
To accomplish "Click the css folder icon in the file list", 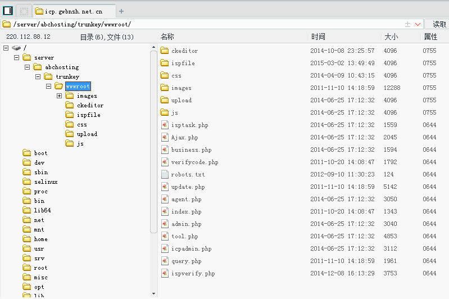I will (164, 75).
